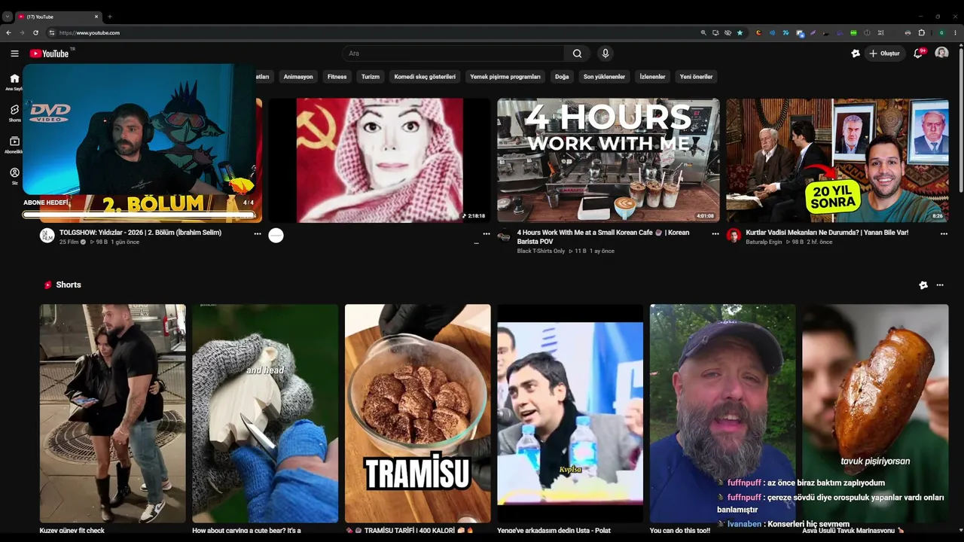Open the hammer and sickle video thumbnail

(380, 160)
